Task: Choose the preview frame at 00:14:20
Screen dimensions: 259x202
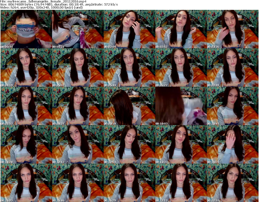Action: (x=233, y=144)
